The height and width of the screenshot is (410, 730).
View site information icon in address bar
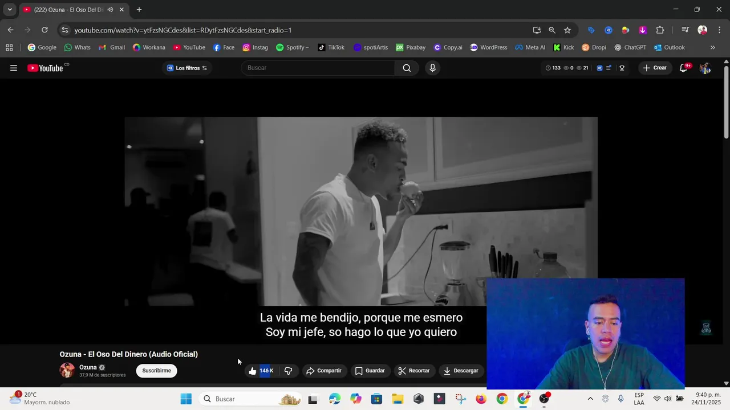64,30
